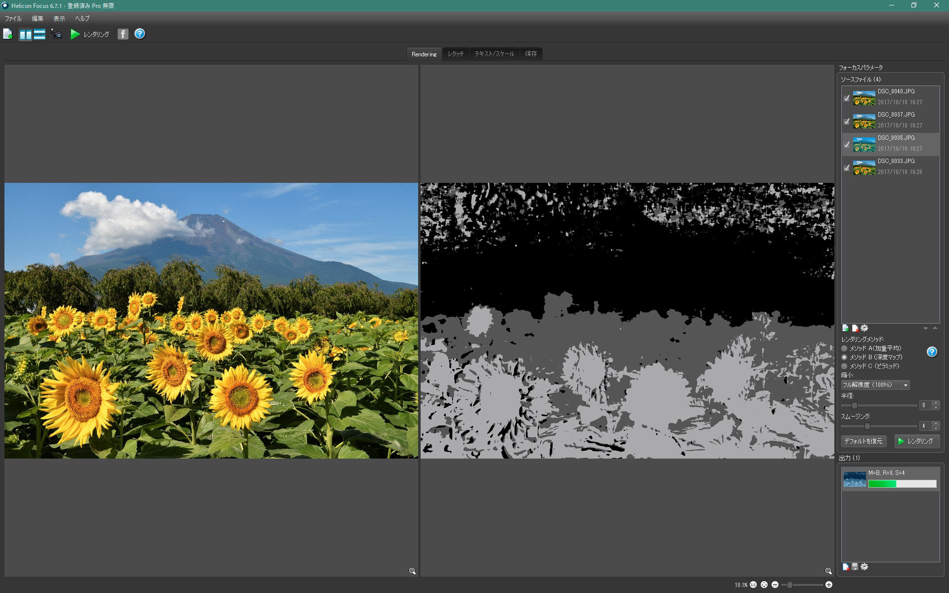Click the スムージング slider handle
Screen dimensions: 949x593
(x=867, y=426)
